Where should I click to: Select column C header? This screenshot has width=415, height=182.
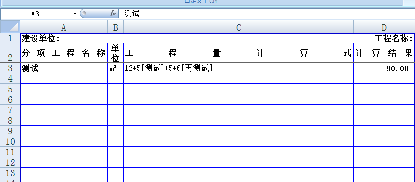(x=239, y=27)
